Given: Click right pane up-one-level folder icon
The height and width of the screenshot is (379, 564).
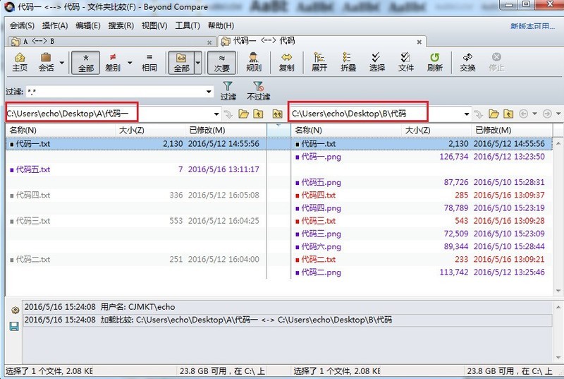Looking at the screenshot, I should (508, 114).
